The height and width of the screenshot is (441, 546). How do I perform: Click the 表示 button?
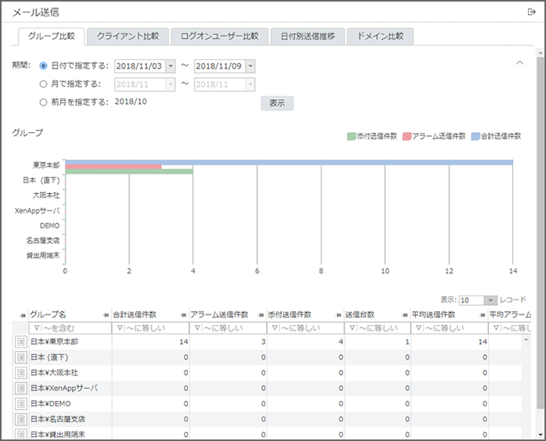click(277, 103)
